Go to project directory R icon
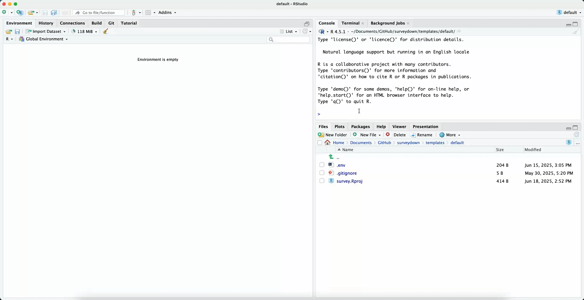 (x=569, y=143)
